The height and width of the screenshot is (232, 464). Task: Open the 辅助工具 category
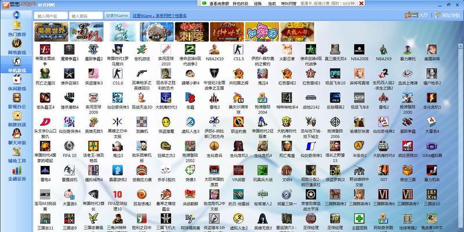pyautogui.click(x=17, y=155)
